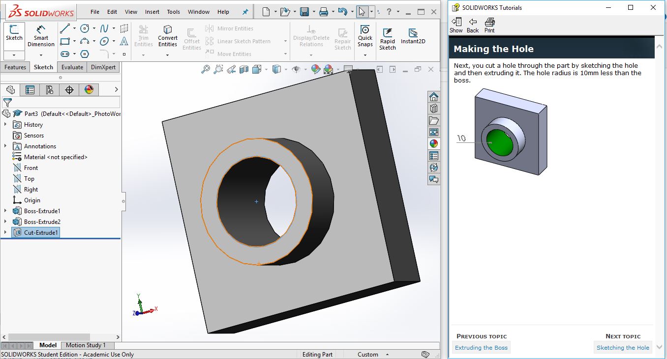Viewport: 667px width, 359px height.
Task: Click the Zoom to Fit magnifier
Action: 206,70
